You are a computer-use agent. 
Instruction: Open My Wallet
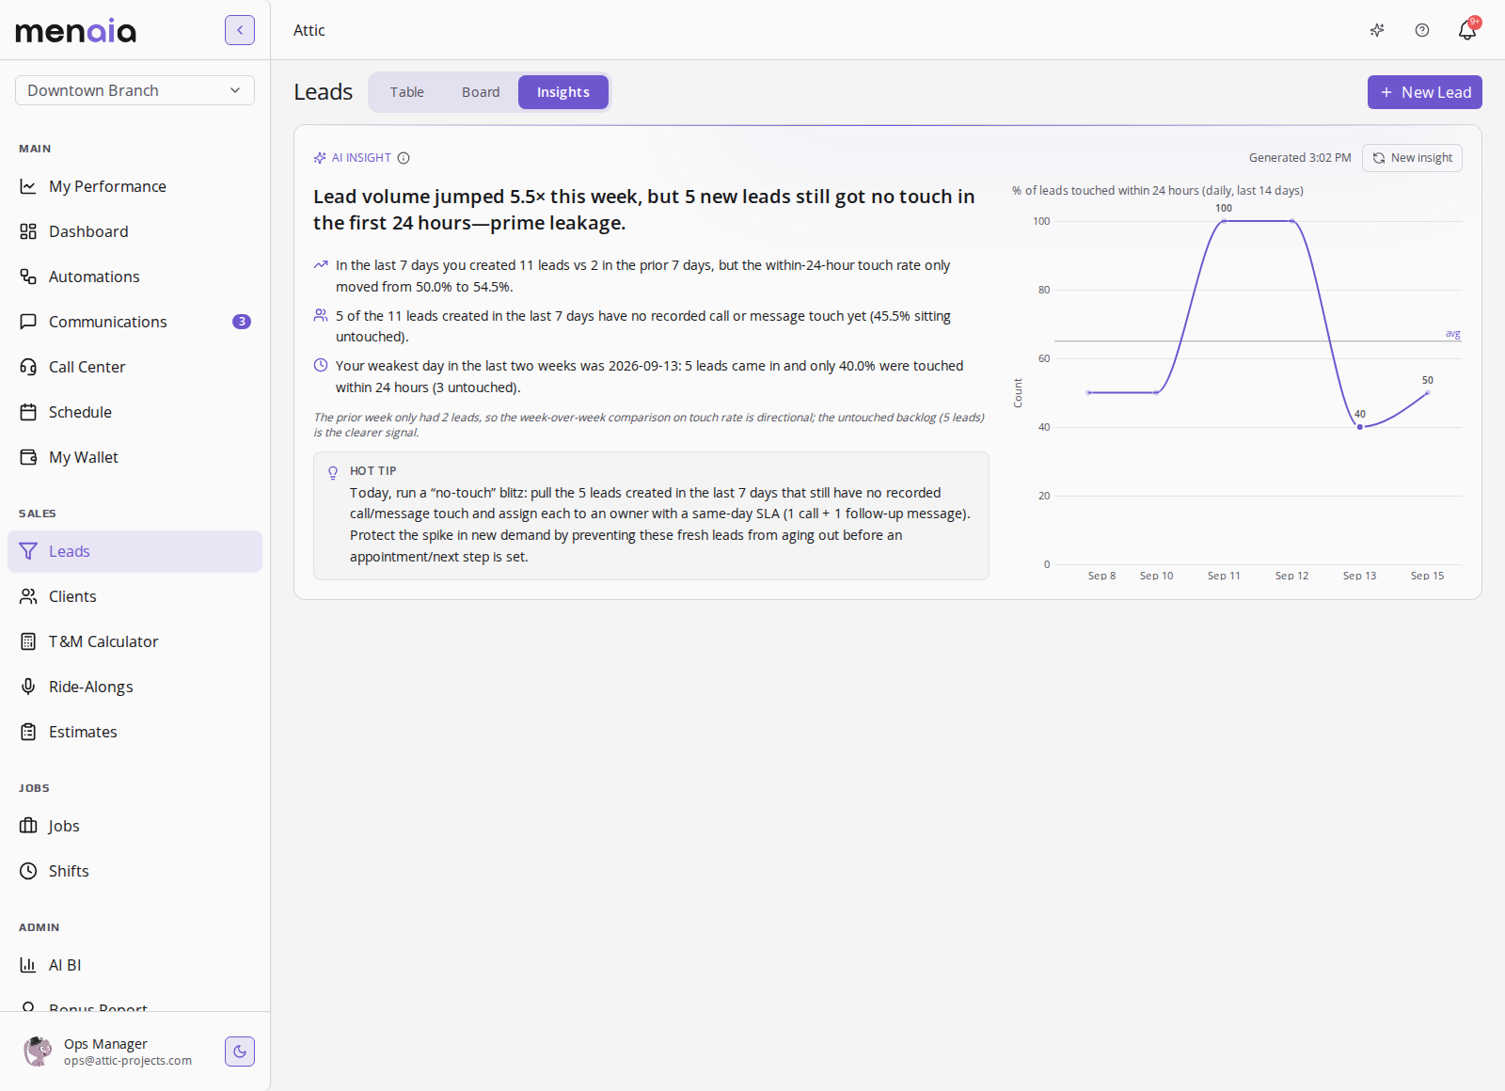[x=135, y=457]
